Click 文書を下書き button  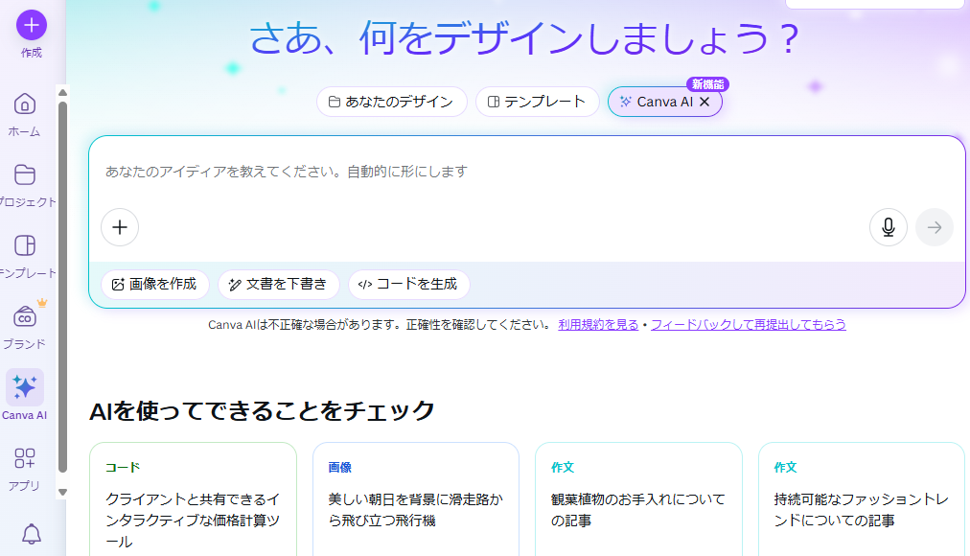[279, 285]
